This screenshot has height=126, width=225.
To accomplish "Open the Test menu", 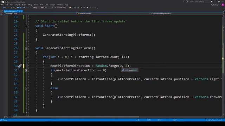I will coord(47,5).
